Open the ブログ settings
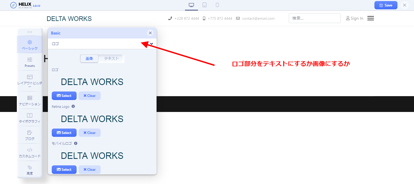Viewport: 414px width, 184px height. (30, 135)
